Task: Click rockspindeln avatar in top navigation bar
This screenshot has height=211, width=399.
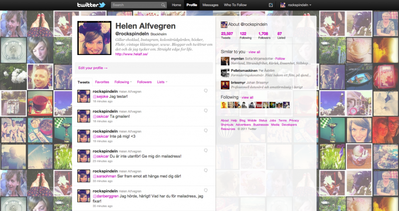Action: [x=283, y=5]
